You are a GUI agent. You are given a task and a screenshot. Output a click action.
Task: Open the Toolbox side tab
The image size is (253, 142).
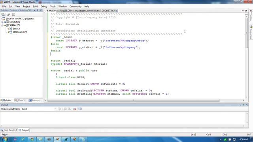tap(251, 15)
